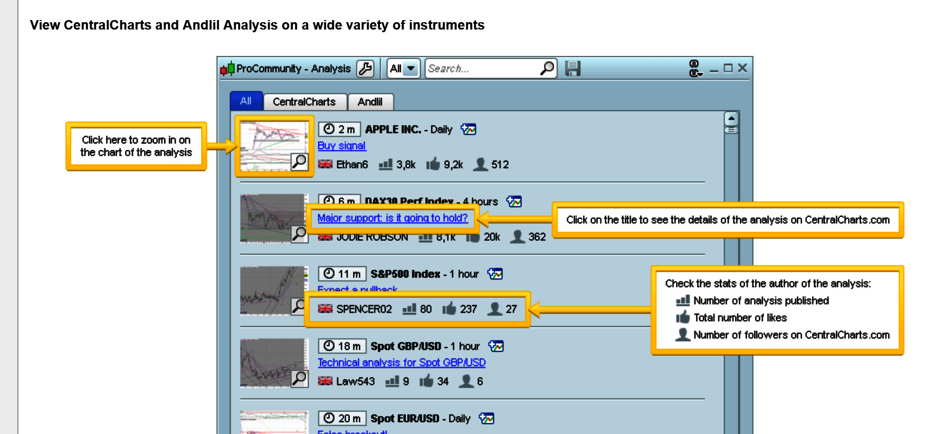Click the analysis count icon for Law543
This screenshot has width=925, height=434.
coord(392,381)
